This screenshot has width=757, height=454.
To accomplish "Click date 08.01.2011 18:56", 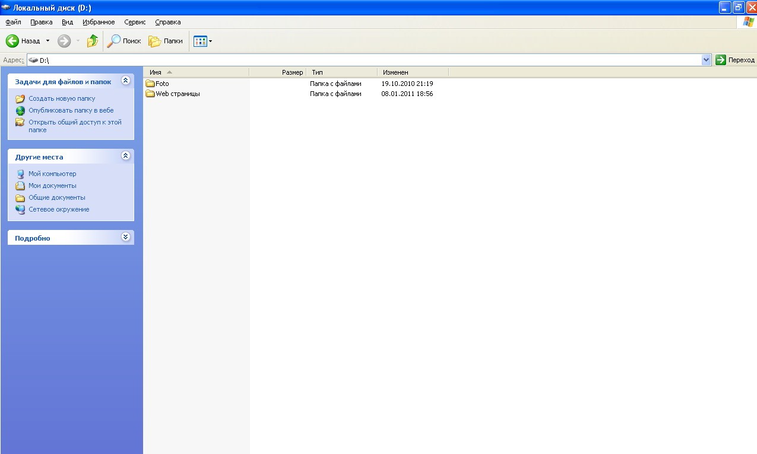I will tap(407, 94).
